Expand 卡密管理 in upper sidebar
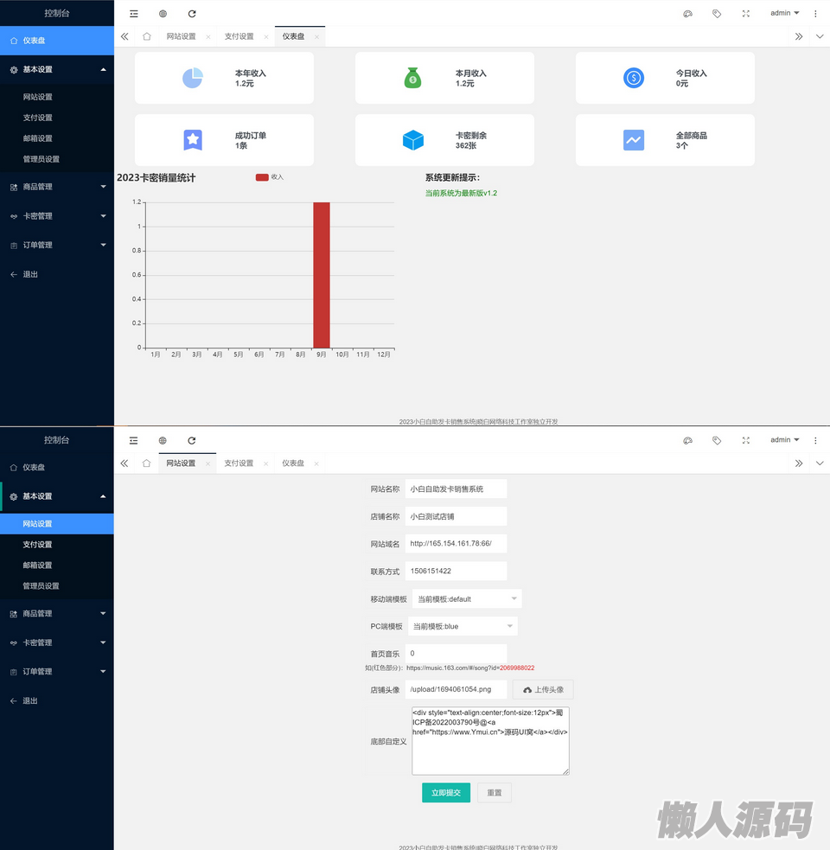Screen dimensions: 830x850 coord(57,216)
